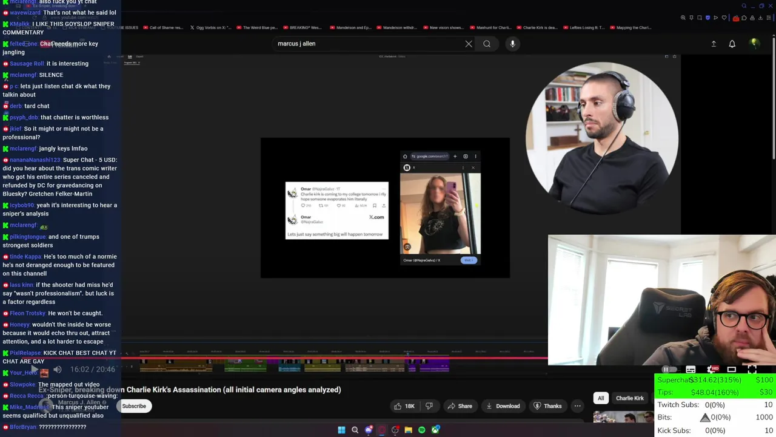
Task: Open 'Mandelson and Ep...' tab
Action: coord(351,27)
